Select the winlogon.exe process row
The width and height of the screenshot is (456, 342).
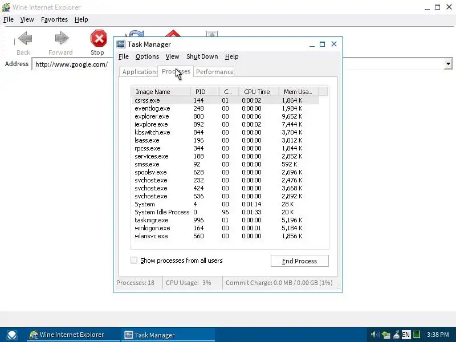[x=226, y=229]
